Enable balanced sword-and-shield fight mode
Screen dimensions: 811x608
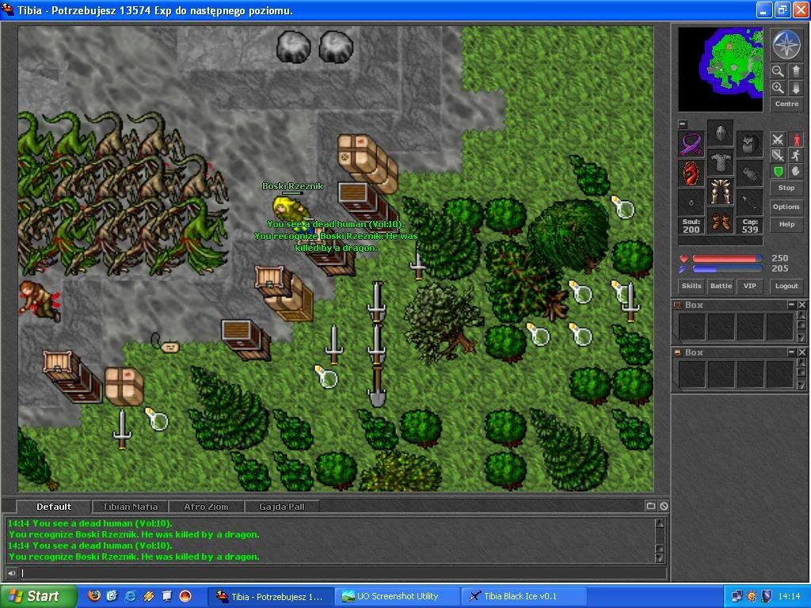click(778, 155)
